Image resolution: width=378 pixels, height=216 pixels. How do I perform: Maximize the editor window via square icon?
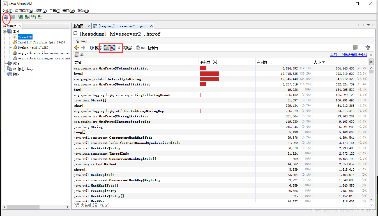[374, 25]
